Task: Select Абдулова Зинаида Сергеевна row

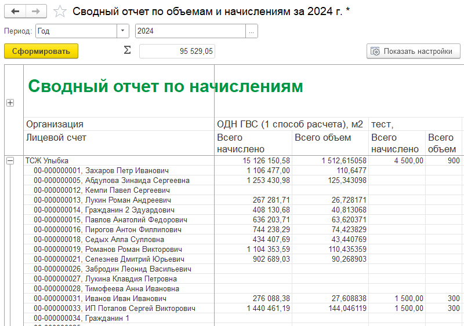Action: pyautogui.click(x=119, y=180)
